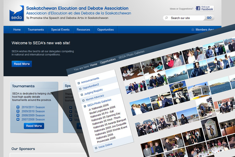235x157 pixels.
Task: Open girl in navy hooded jacket thumbnail
Action: click(197, 69)
